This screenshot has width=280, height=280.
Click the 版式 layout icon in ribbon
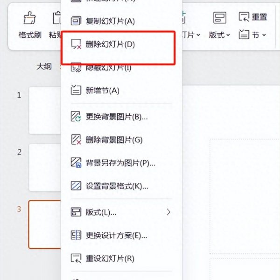(x=220, y=18)
